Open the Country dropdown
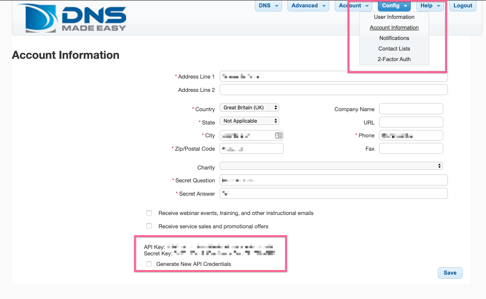Screen dimensions: 486x299 tap(249, 107)
